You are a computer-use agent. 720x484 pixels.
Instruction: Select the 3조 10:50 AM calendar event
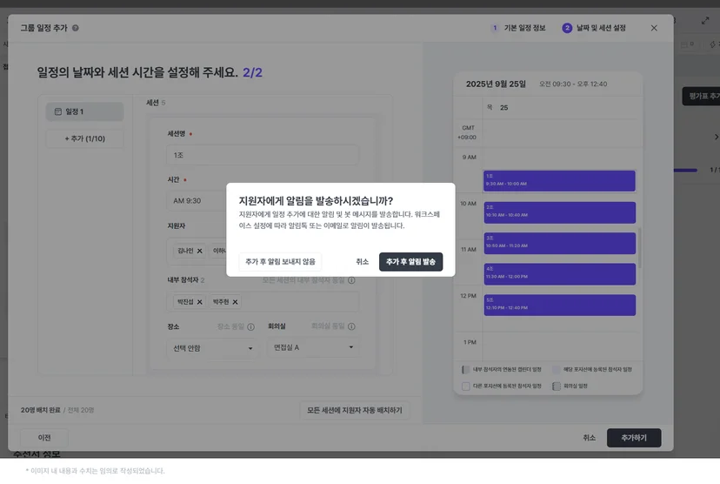point(559,243)
